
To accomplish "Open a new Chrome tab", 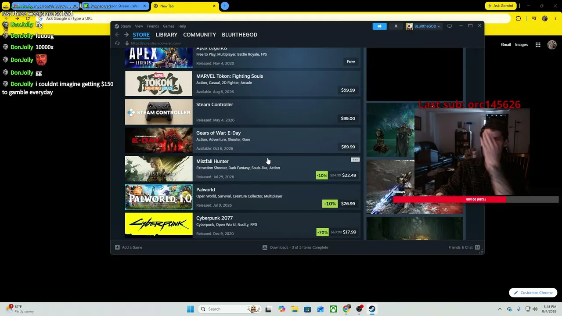I will pos(225,6).
